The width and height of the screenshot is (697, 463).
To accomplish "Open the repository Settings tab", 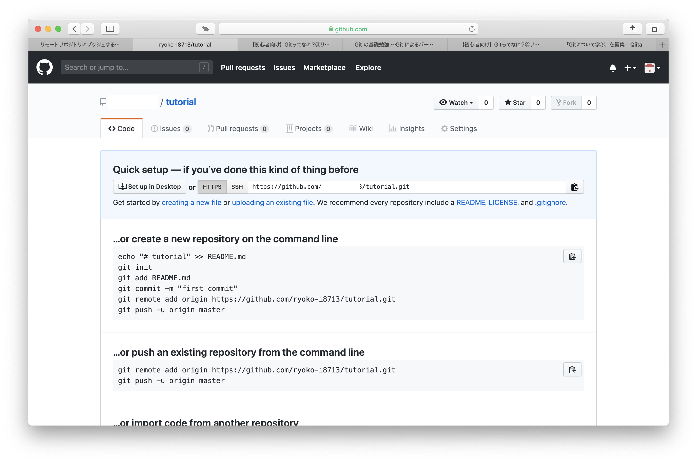I will (x=459, y=129).
